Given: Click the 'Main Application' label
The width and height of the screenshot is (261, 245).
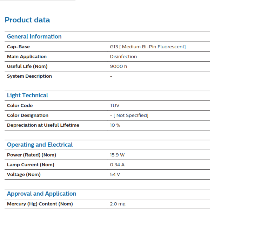Looking at the screenshot, I should click(27, 57).
